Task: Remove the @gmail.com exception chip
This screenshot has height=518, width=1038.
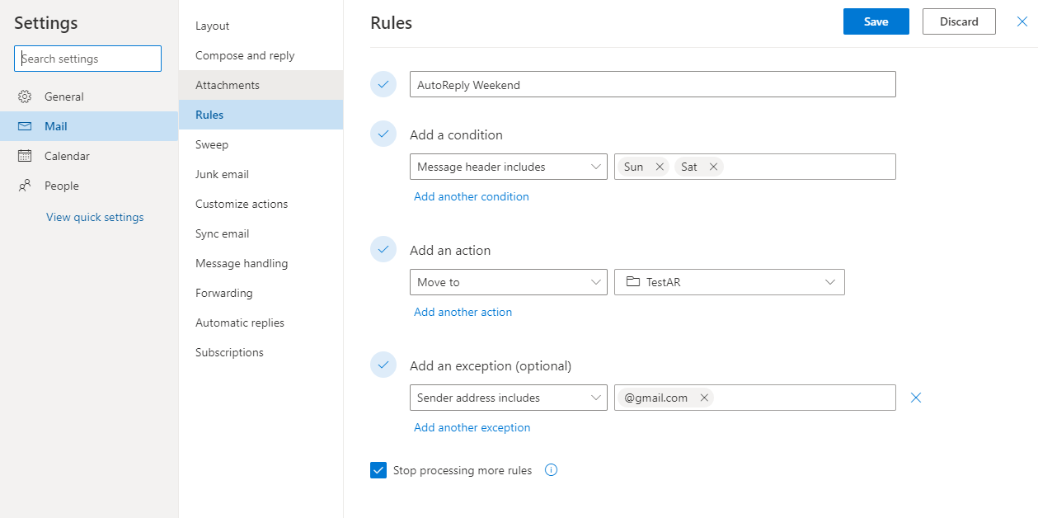Action: pyautogui.click(x=704, y=397)
